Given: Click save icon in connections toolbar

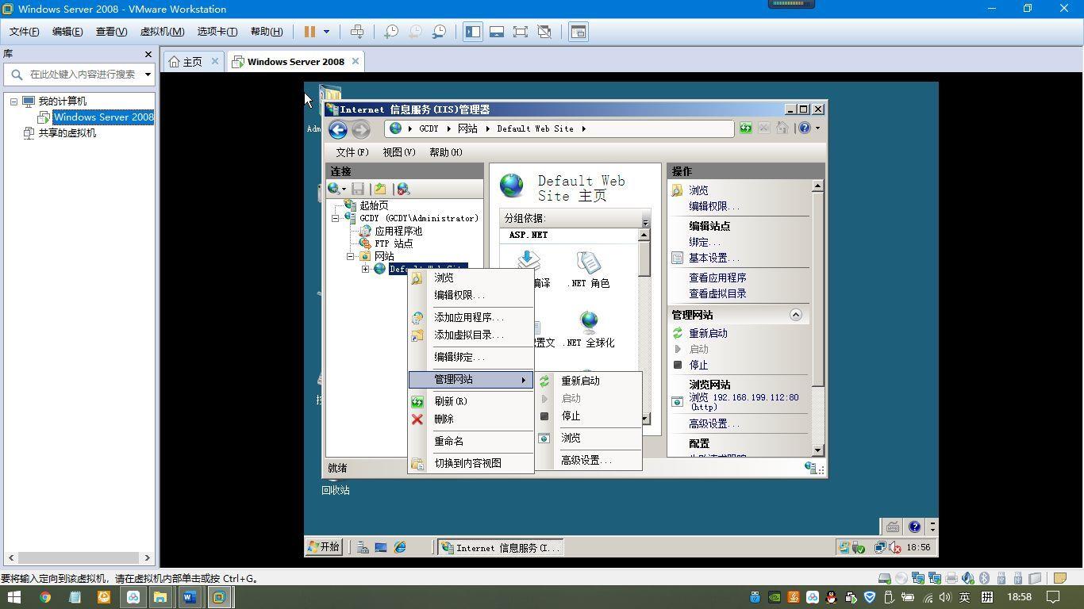Looking at the screenshot, I should click(359, 189).
